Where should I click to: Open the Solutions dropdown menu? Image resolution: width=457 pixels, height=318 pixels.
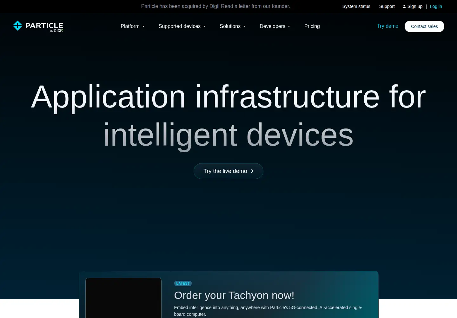(233, 26)
